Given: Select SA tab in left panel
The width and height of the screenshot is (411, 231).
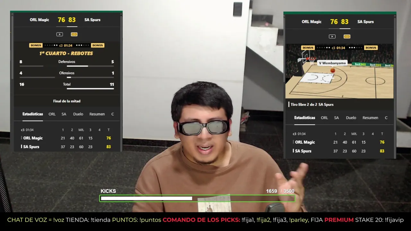Looking at the screenshot, I should pos(64,114).
